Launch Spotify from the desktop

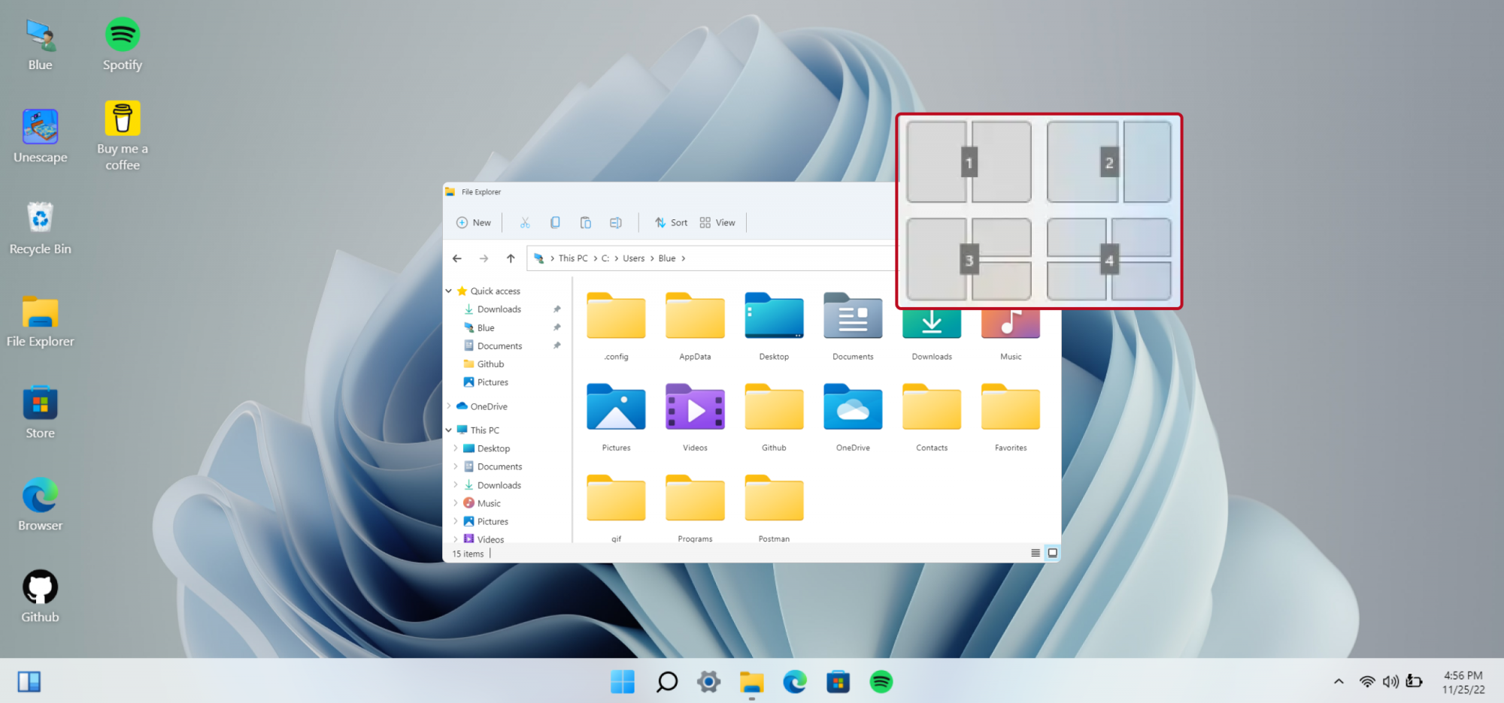(122, 44)
